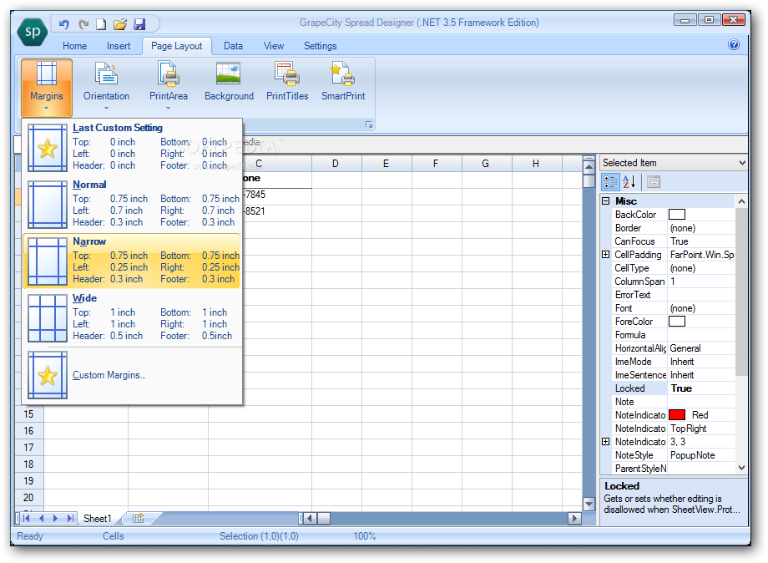Select the Locked property row
This screenshot has height=563, width=768.
[673, 388]
